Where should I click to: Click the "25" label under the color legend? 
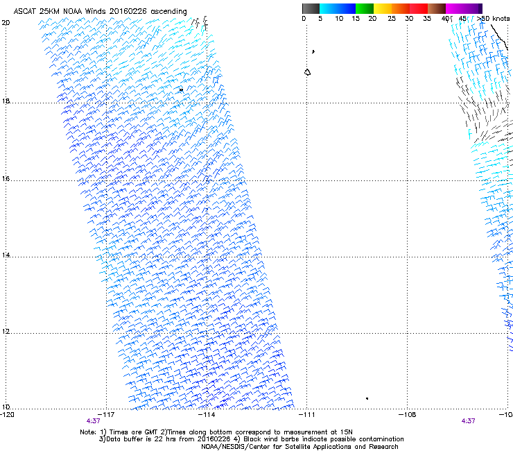[x=392, y=19]
